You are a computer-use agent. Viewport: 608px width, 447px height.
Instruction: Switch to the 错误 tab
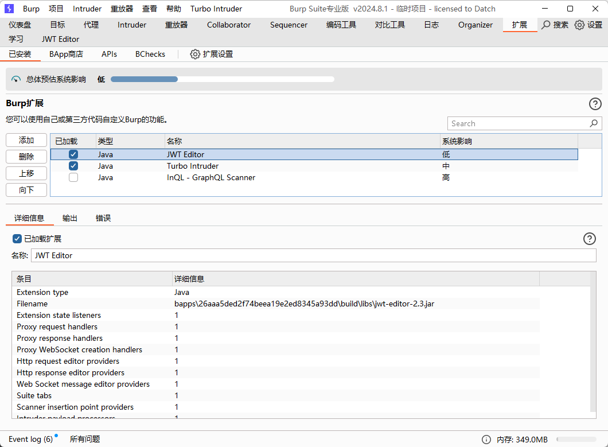[x=103, y=218]
